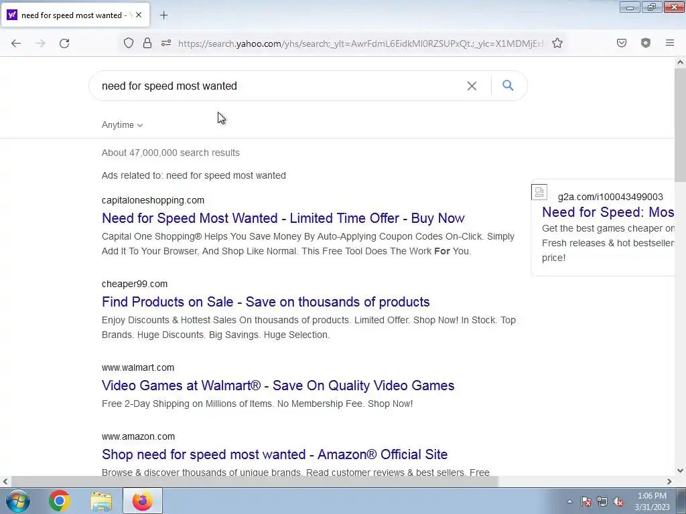The height and width of the screenshot is (514, 686).
Task: Open Amazon Official Site result
Action: tap(274, 454)
